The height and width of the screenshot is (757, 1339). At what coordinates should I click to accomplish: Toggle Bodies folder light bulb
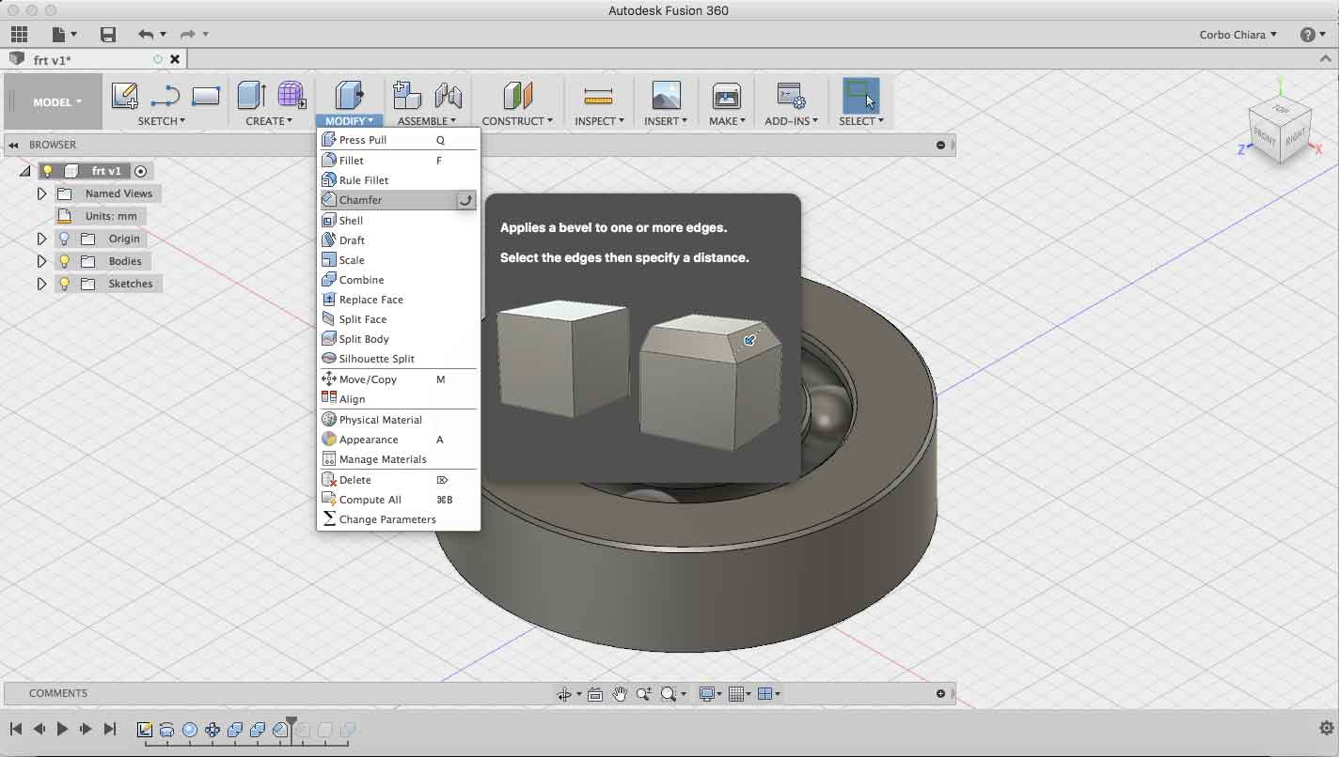tap(64, 261)
